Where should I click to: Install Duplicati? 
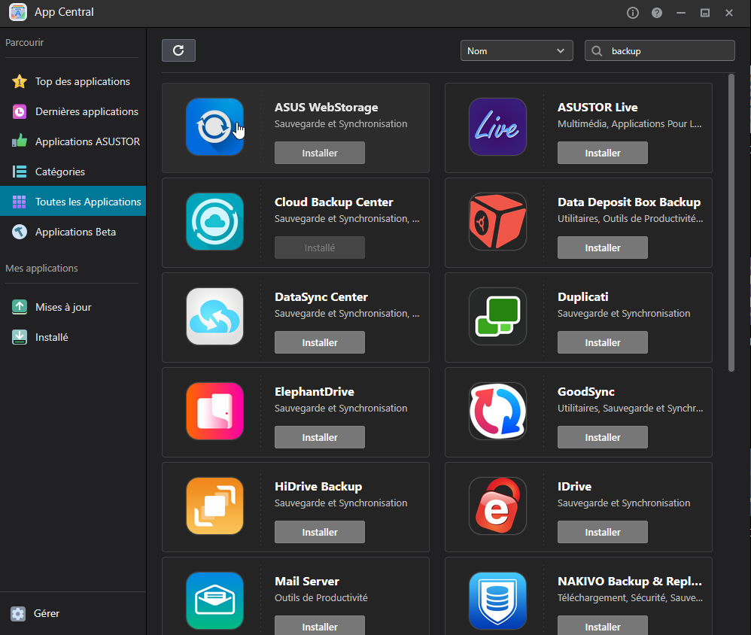(x=603, y=342)
